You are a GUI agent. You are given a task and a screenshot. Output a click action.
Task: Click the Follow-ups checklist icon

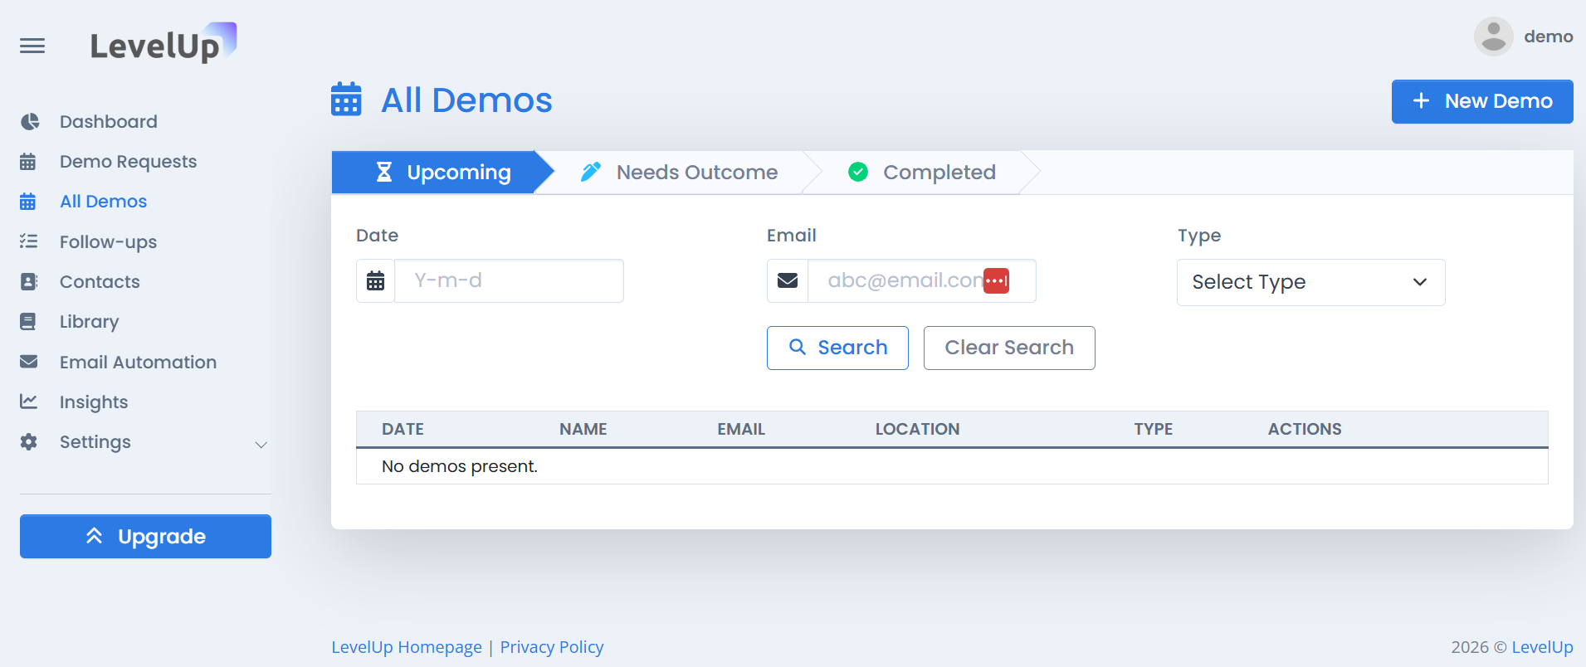(29, 241)
